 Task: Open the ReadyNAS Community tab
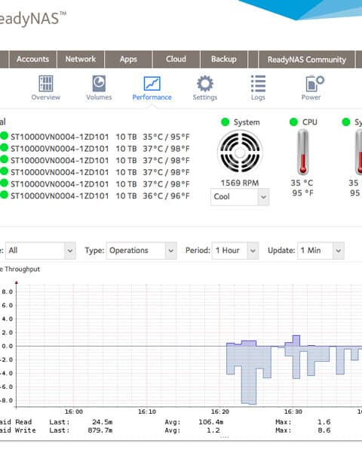tap(307, 60)
